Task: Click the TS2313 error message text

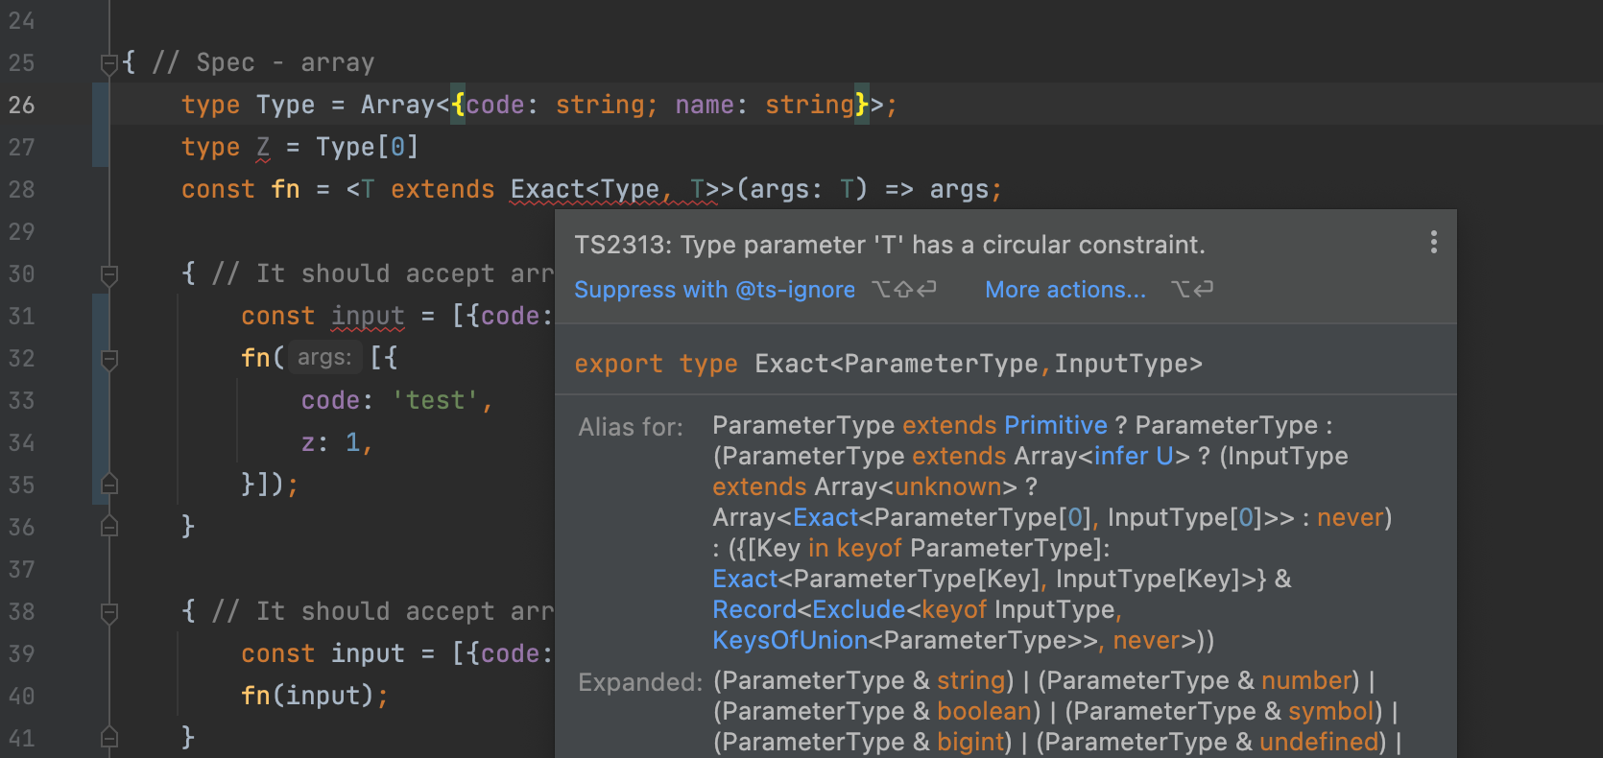Action: [890, 245]
